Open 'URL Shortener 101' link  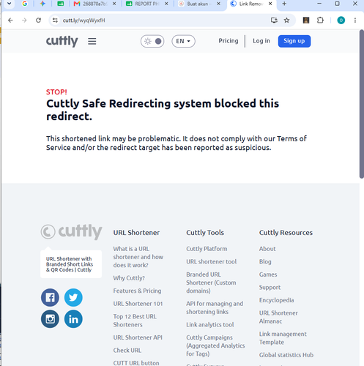[138, 304]
